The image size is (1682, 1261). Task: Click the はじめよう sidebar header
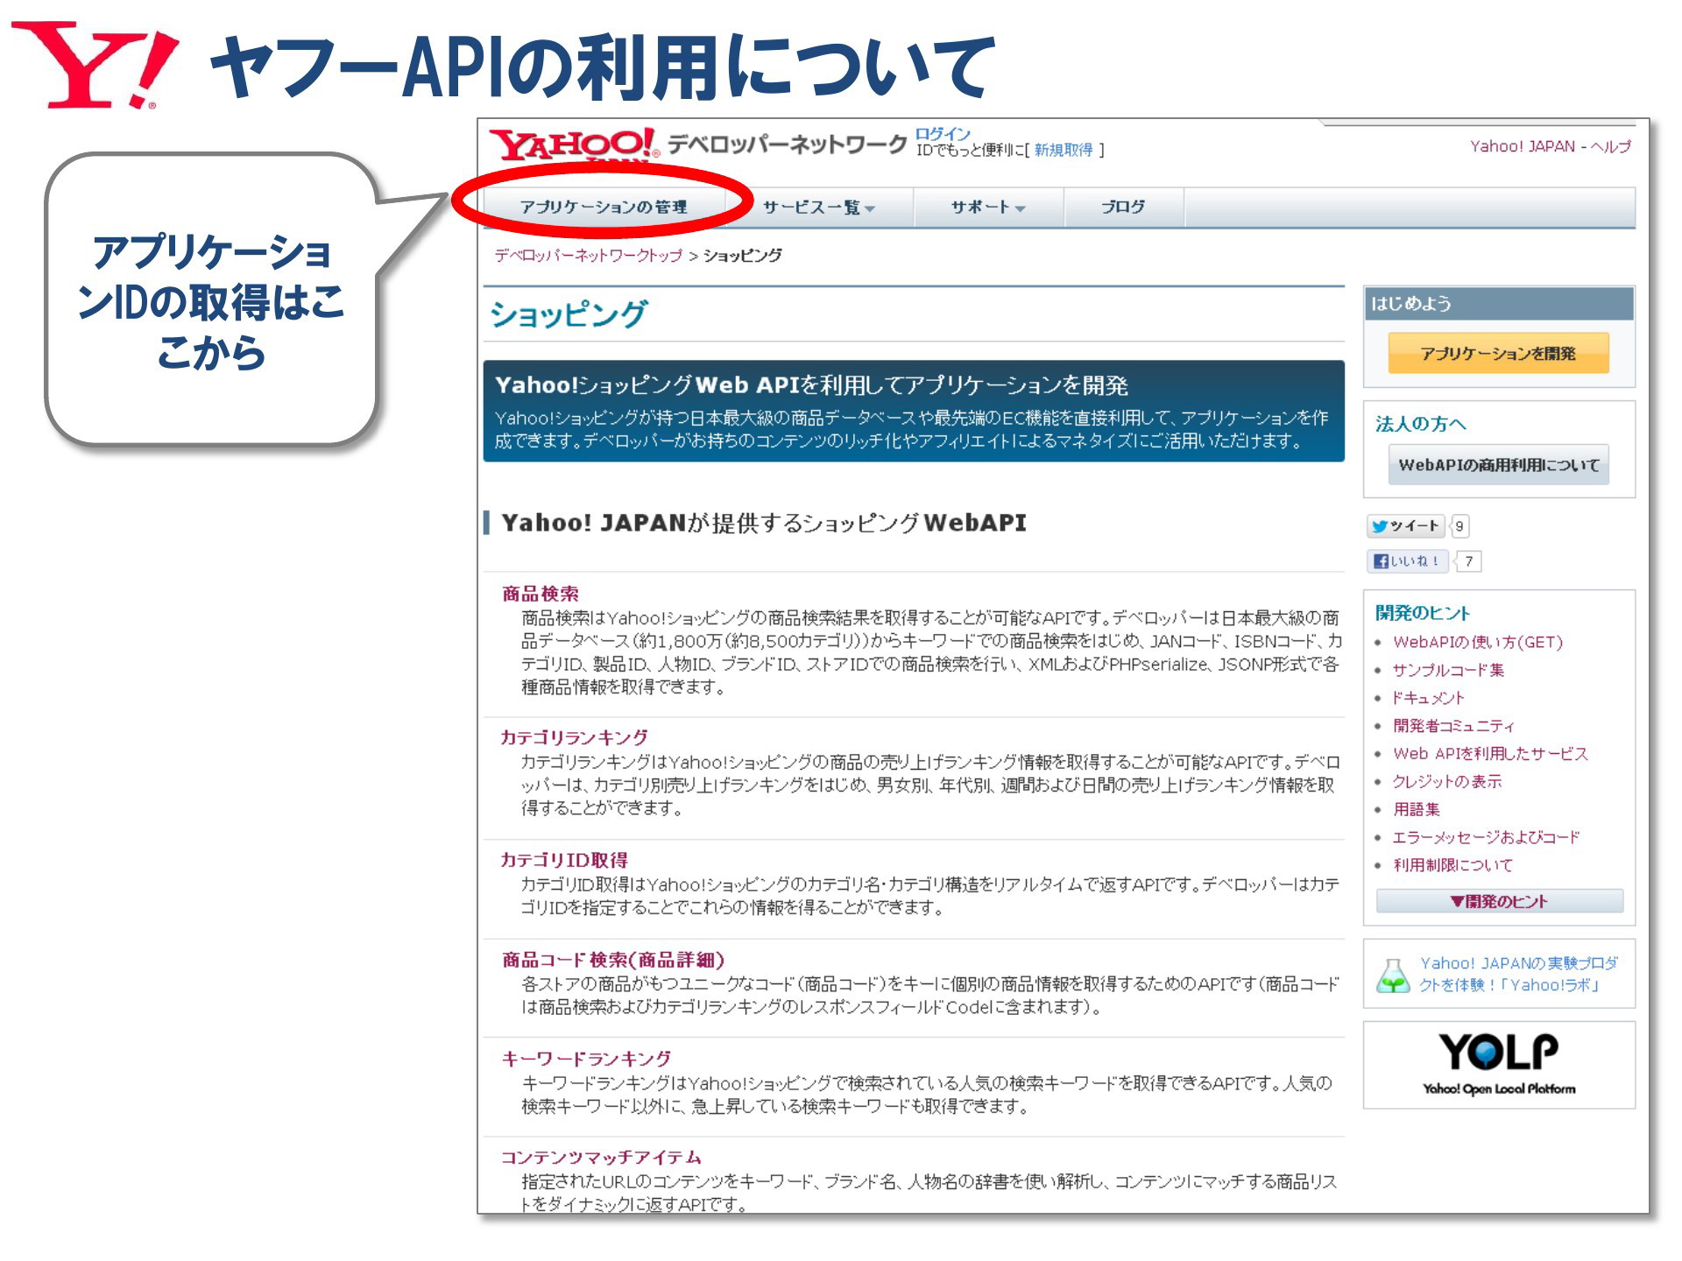(1499, 304)
